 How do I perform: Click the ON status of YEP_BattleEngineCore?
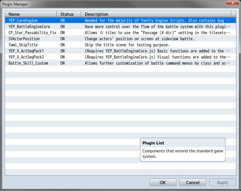tap(63, 27)
